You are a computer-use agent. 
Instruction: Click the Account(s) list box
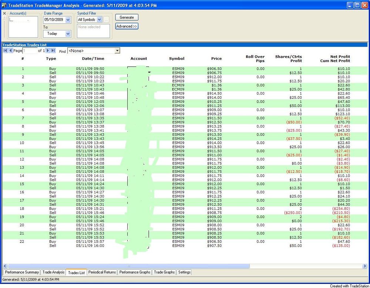click(23, 27)
